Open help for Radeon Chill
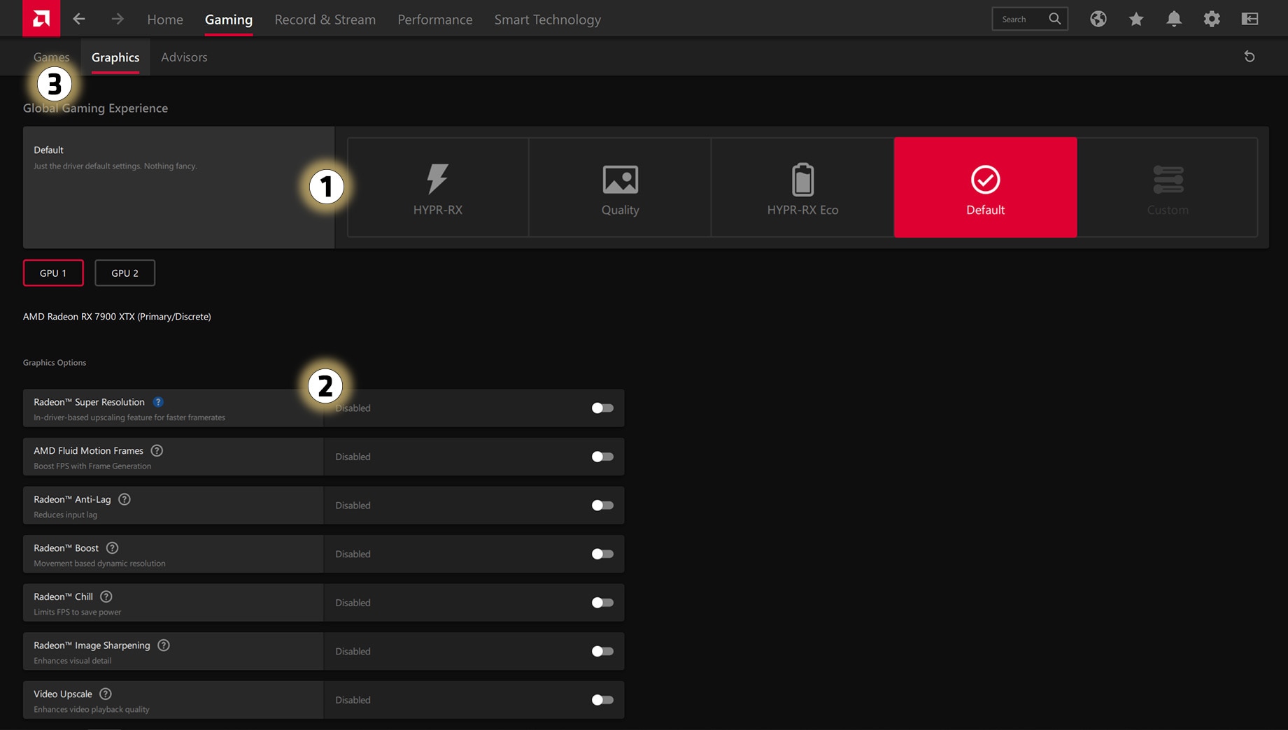This screenshot has width=1288, height=730. coord(106,596)
